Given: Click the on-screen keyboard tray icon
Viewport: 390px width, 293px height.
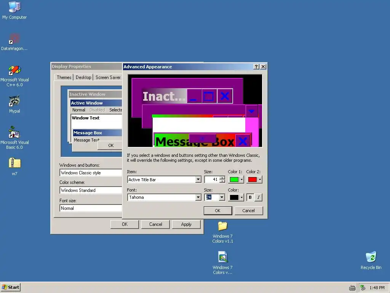Looking at the screenshot, I should [352, 288].
